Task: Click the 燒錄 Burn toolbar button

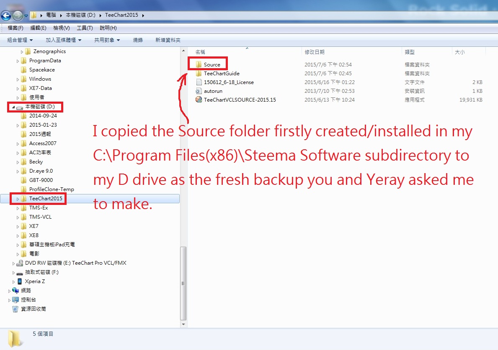Action: (138, 40)
